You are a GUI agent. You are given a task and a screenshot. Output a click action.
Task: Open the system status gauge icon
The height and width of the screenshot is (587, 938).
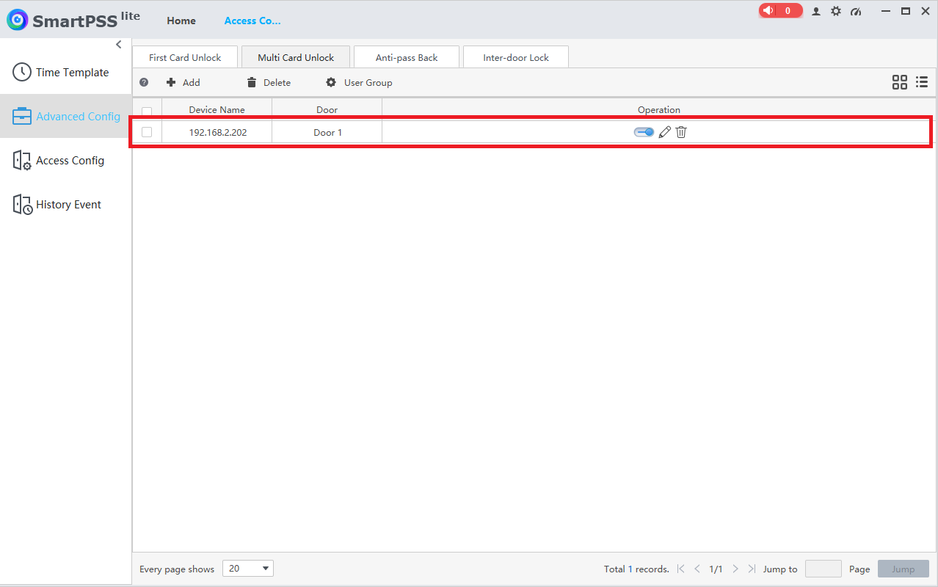(856, 11)
